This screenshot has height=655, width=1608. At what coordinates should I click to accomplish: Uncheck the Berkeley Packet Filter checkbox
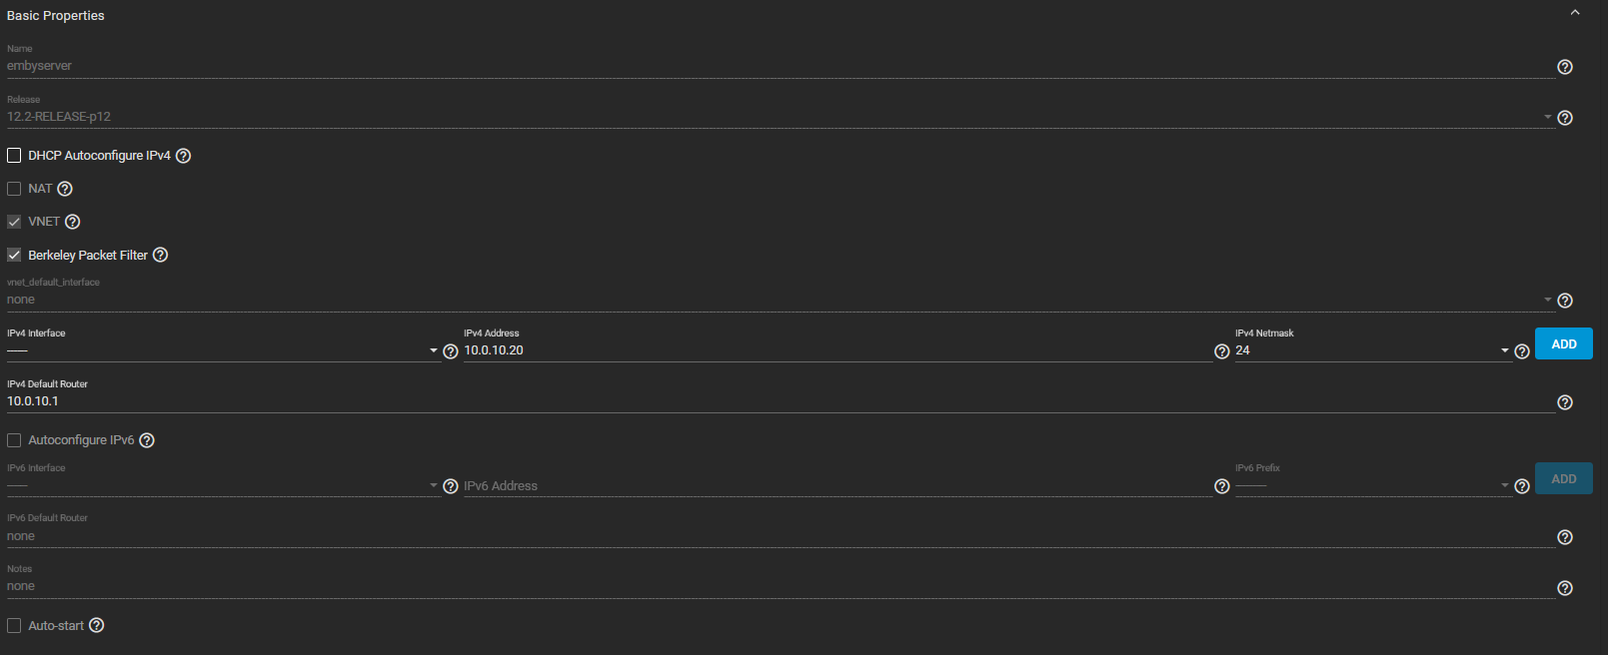(x=14, y=256)
